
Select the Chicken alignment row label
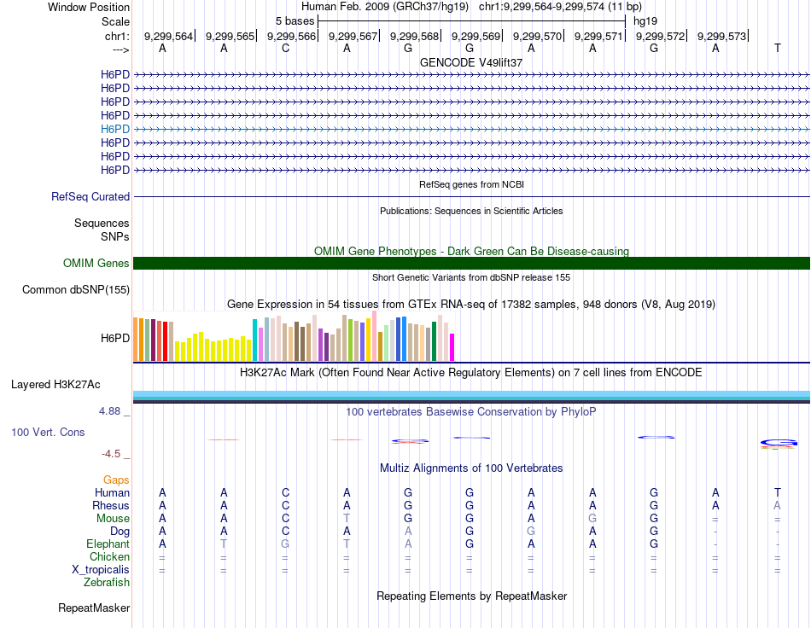click(109, 557)
